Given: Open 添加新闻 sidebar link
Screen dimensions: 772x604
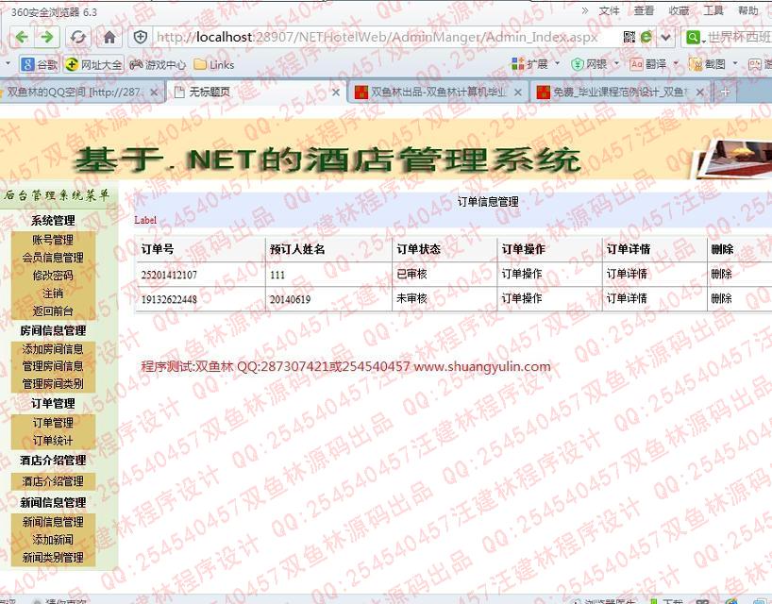Looking at the screenshot, I should coord(53,540).
